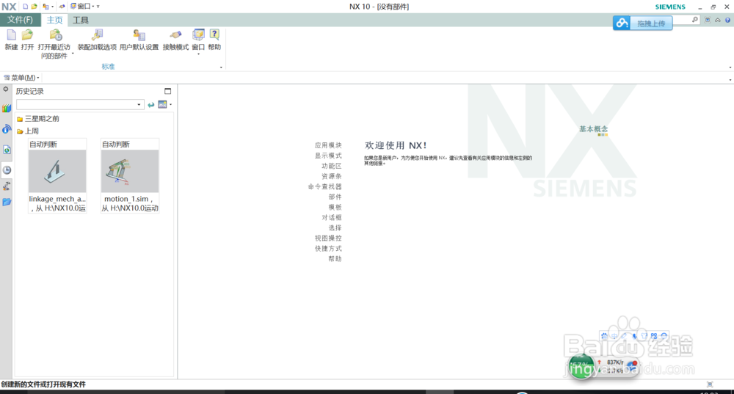This screenshot has width=734, height=394.
Task: Click the 模板 welcome page link
Action: click(335, 208)
